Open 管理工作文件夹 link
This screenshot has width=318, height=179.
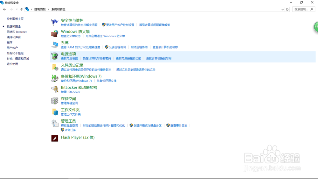71,114
